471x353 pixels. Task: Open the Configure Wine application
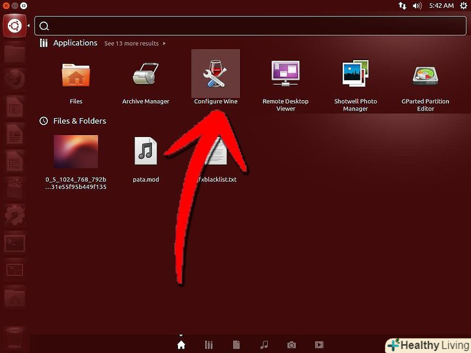215,74
